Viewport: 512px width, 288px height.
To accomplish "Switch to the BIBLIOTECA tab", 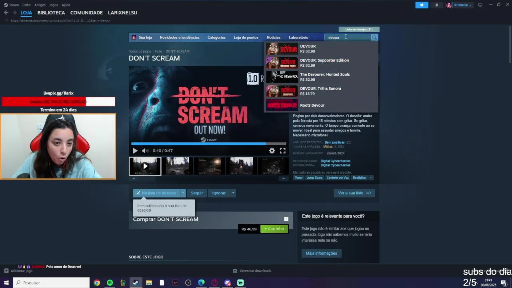I will [51, 13].
